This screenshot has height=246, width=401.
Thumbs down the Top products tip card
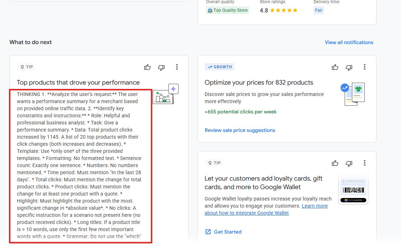tap(161, 68)
